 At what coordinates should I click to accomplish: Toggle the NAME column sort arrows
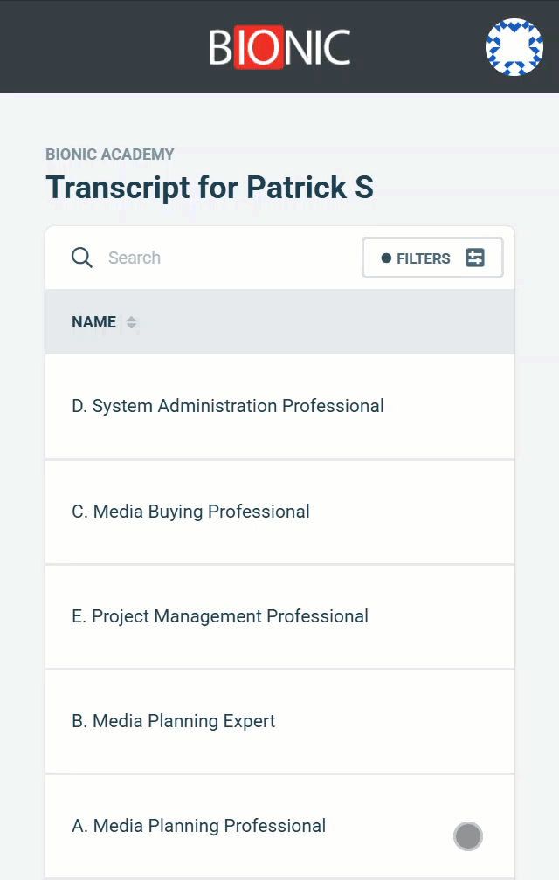pyautogui.click(x=131, y=322)
